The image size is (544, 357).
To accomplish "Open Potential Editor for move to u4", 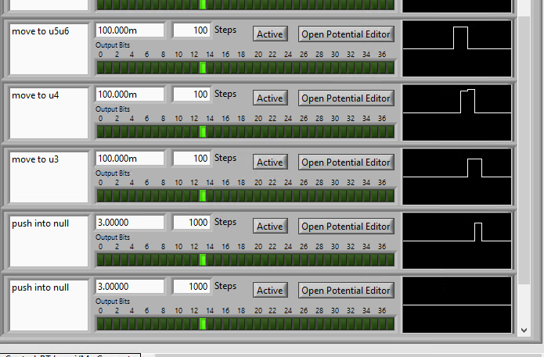I will pos(346,98).
